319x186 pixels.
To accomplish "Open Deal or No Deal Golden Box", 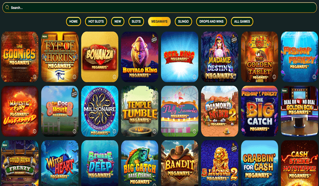I will tap(299, 111).
